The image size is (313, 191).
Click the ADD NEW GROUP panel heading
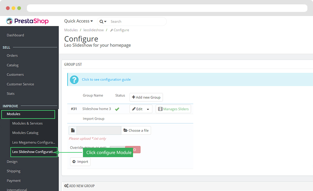[x=80, y=186]
